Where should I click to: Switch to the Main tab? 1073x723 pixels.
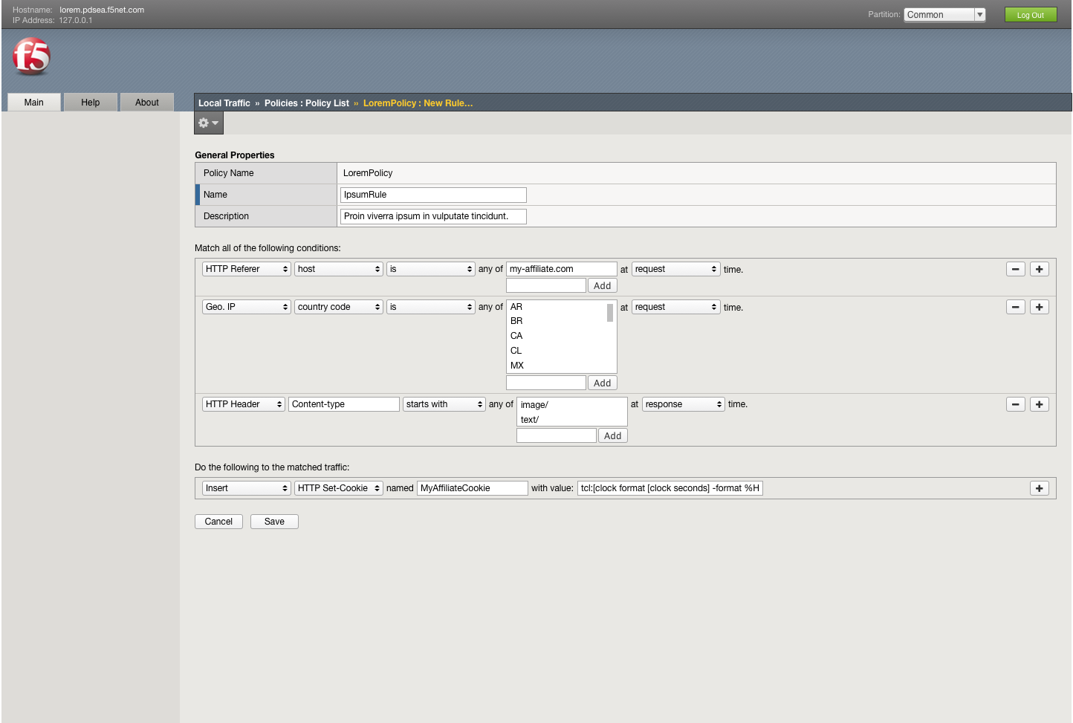click(x=34, y=103)
